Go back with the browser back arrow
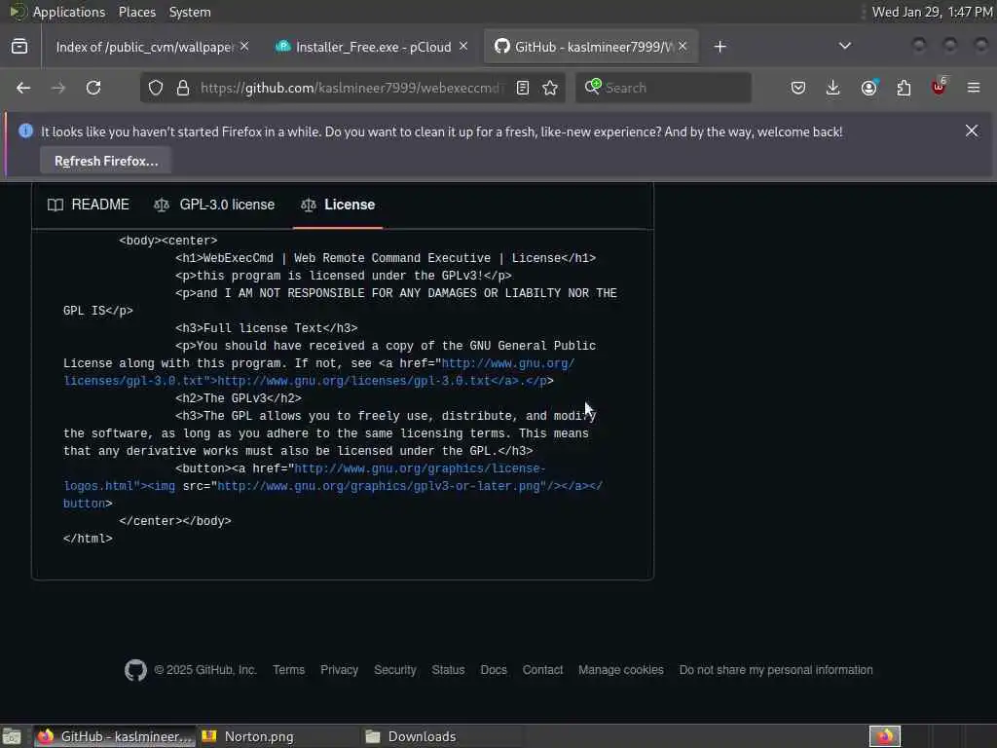Viewport: 997px width, 748px height. (x=23, y=88)
